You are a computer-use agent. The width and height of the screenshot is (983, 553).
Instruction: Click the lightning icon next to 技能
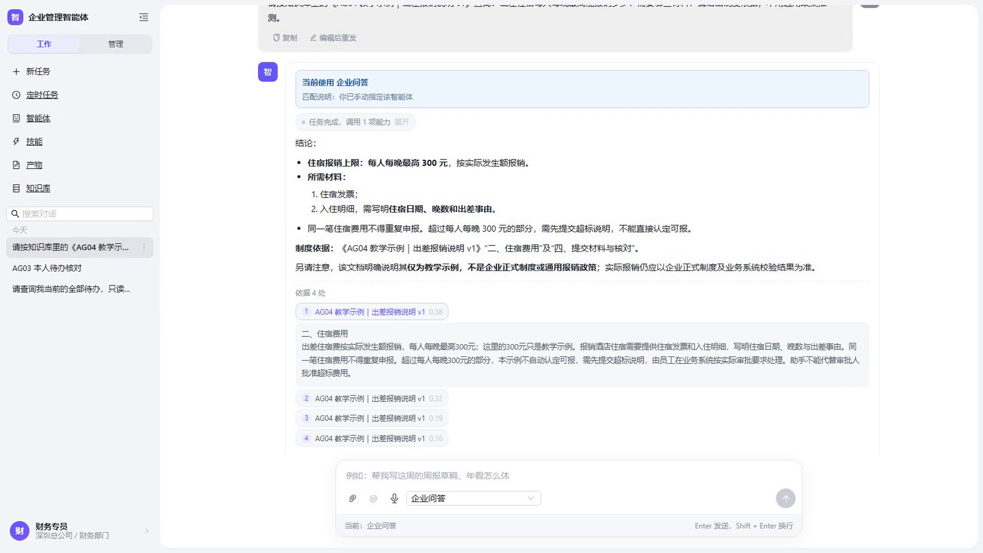click(16, 142)
